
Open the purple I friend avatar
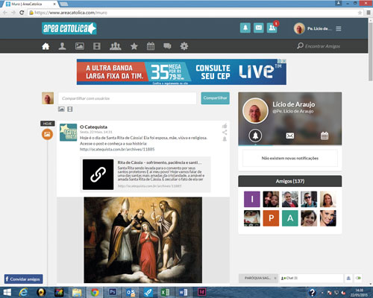(x=252, y=199)
